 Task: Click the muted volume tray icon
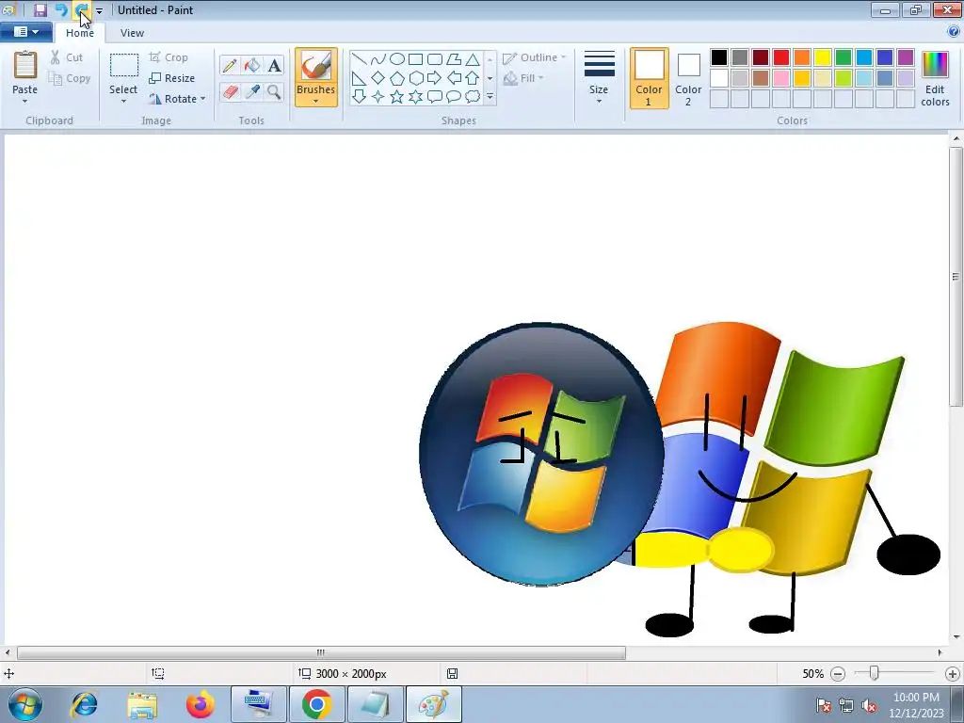(x=868, y=705)
